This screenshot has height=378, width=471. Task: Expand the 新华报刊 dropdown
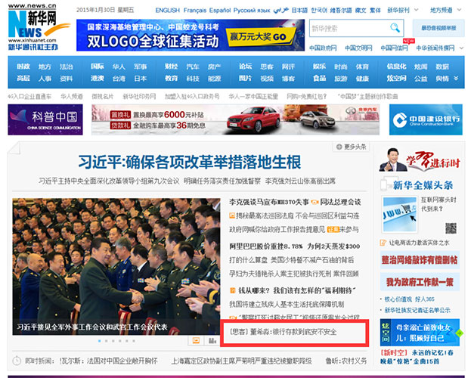pyautogui.click(x=417, y=10)
